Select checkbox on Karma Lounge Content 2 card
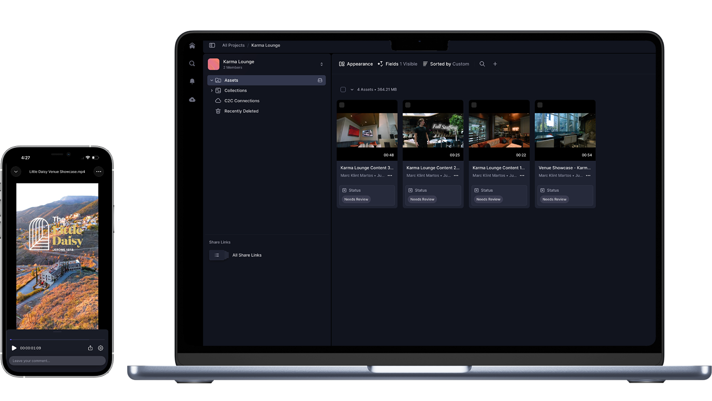 (x=408, y=105)
